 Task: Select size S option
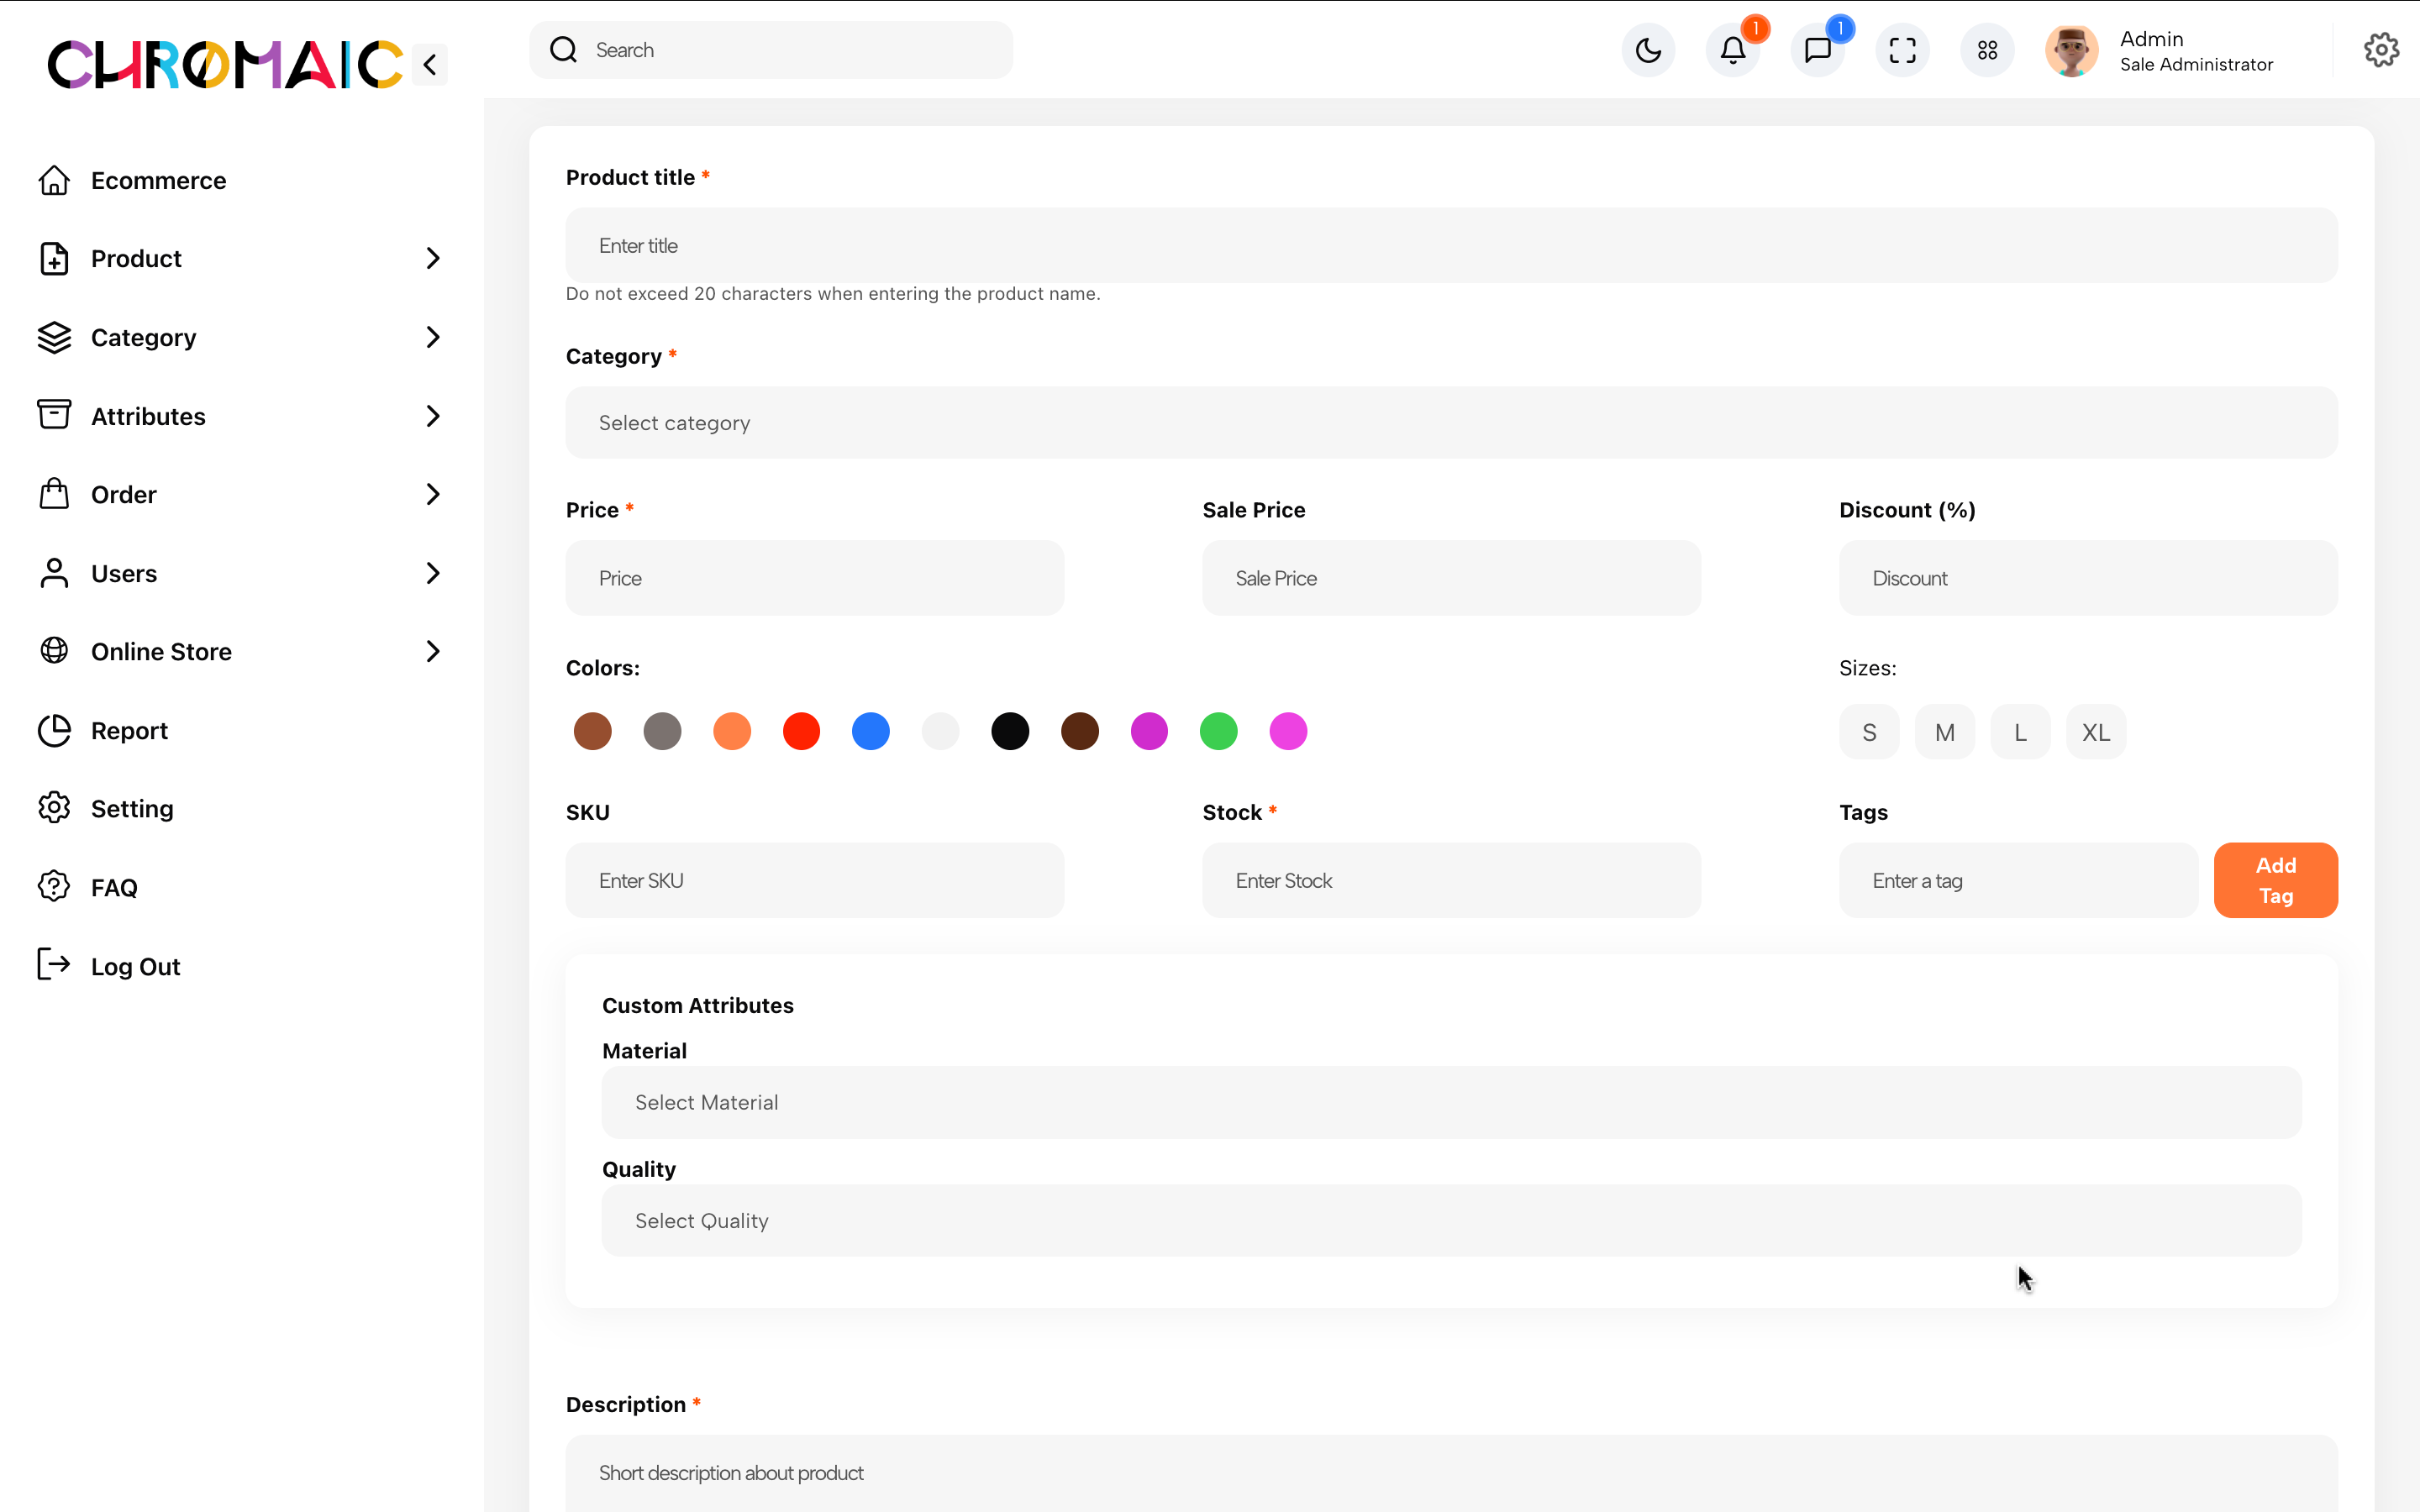[x=1868, y=732]
